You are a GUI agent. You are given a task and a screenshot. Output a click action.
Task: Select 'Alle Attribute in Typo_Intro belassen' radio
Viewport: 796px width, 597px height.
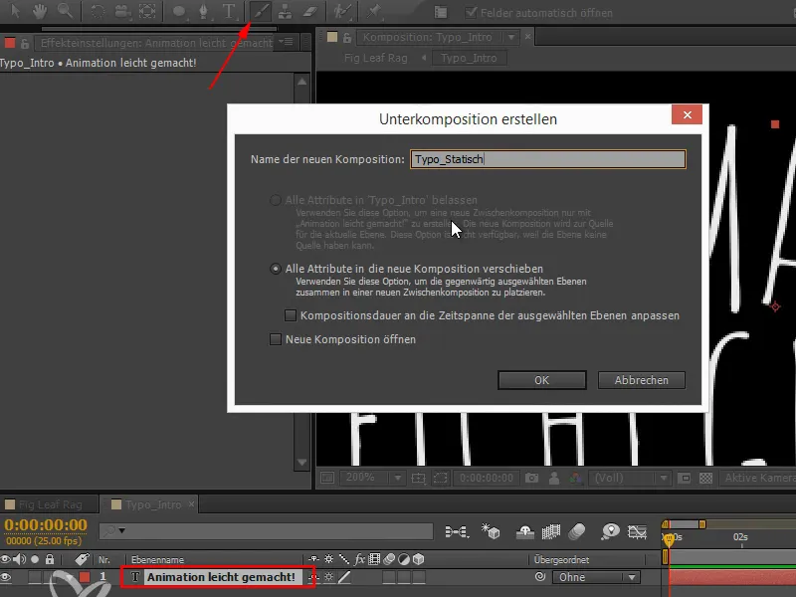[276, 200]
